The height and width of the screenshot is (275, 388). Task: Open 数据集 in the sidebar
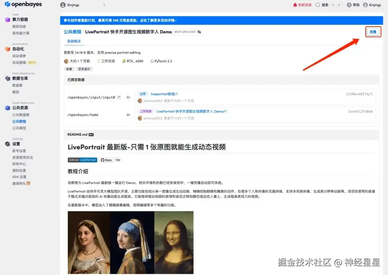[x=17, y=85]
